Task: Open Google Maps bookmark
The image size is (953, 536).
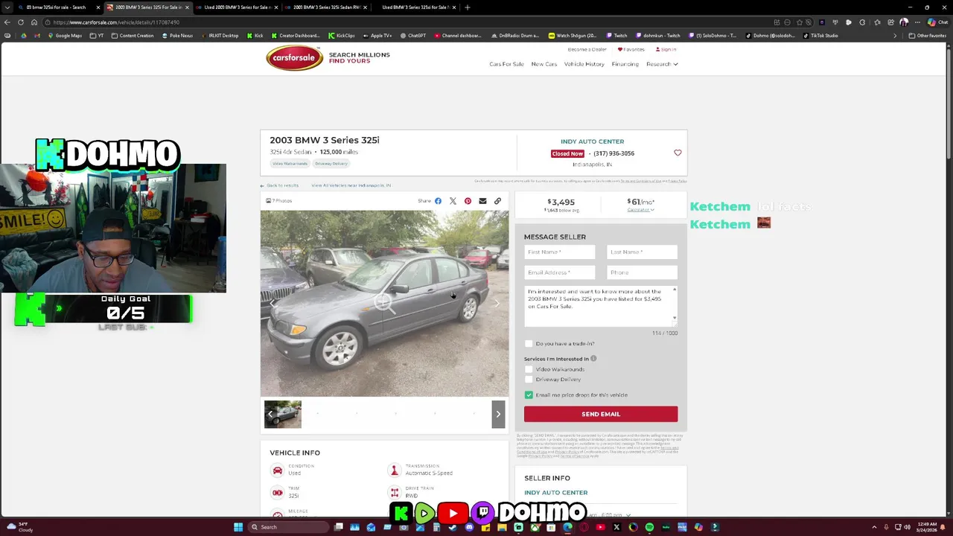Action: click(65, 36)
